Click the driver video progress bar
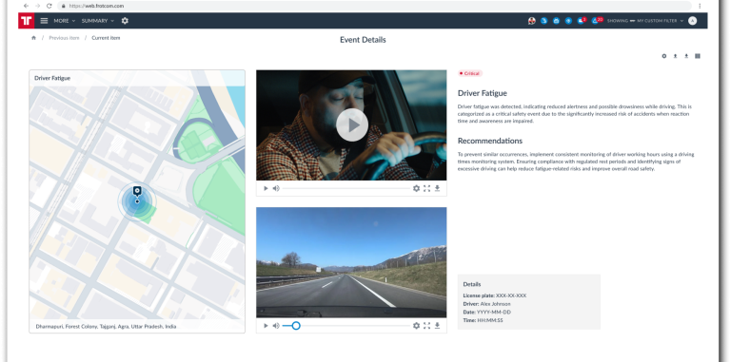 346,188
